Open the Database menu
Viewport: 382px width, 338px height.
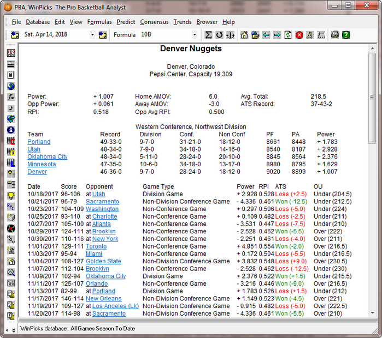pyautogui.click(x=38, y=22)
